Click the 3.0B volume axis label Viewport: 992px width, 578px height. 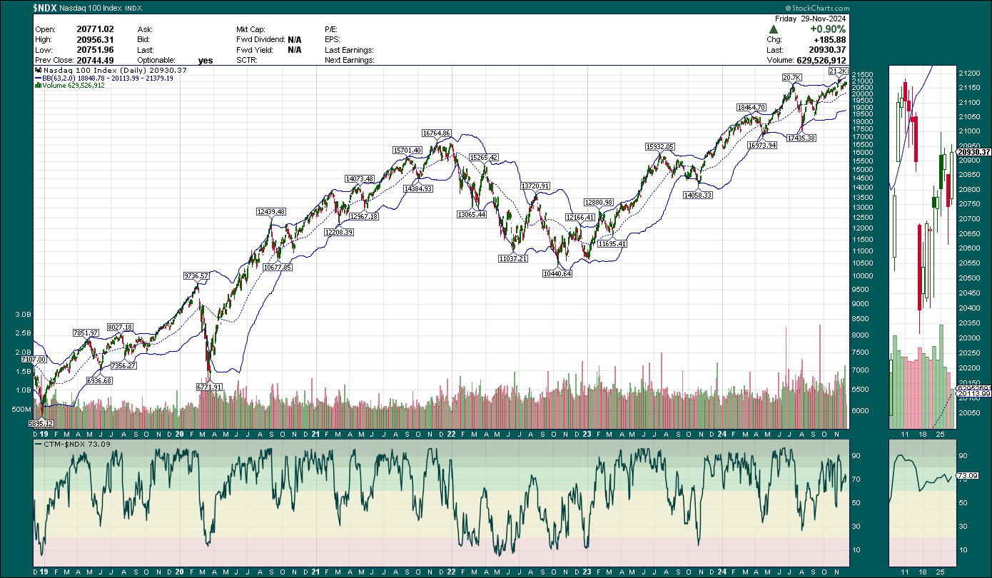point(21,314)
